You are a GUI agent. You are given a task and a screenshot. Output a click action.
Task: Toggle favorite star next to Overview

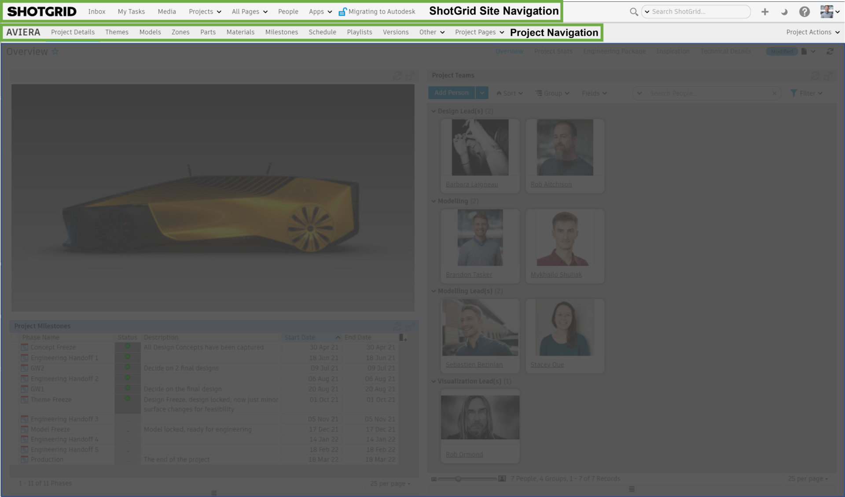(55, 52)
